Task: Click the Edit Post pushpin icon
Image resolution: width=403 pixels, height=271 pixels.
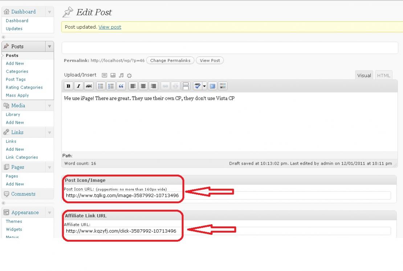Action: [x=68, y=12]
